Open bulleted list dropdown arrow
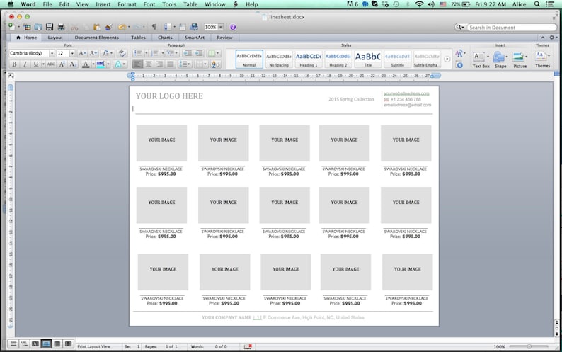Screen dimensions: 562x352 147,53
